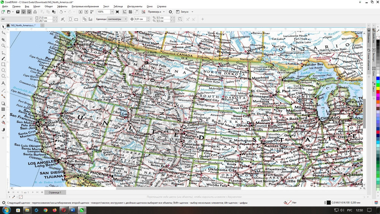380x214 pixels.
Task: Choose the Drop Shadow tool
Action: coord(3,103)
